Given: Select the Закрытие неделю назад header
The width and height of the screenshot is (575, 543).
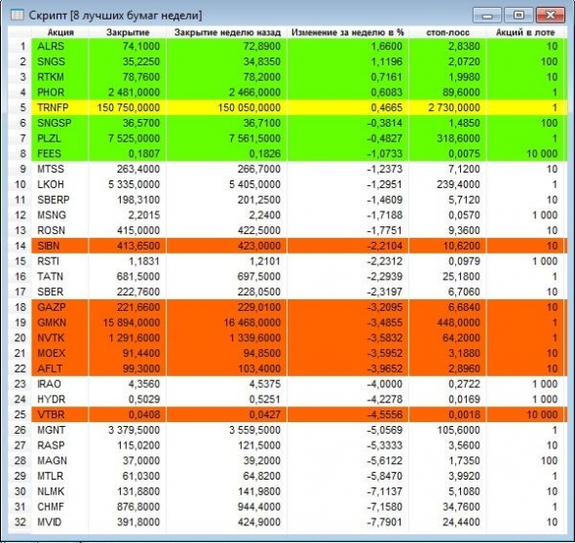Looking at the screenshot, I should point(227,32).
